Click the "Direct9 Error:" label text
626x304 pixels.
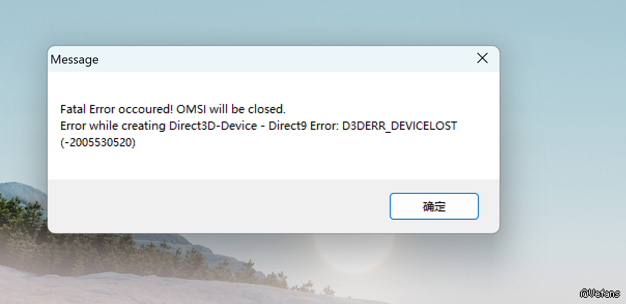(x=304, y=126)
